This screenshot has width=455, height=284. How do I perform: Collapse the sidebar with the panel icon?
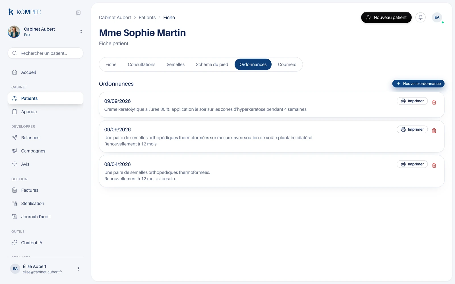coord(78,12)
